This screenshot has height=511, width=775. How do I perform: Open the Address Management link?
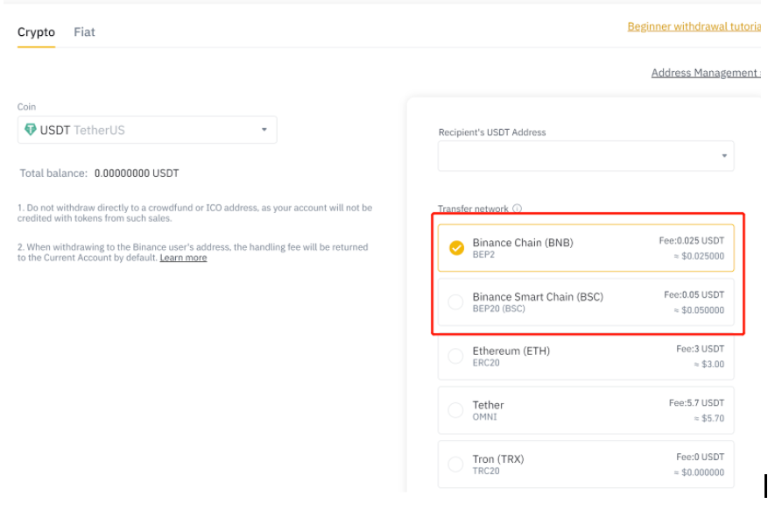[706, 73]
